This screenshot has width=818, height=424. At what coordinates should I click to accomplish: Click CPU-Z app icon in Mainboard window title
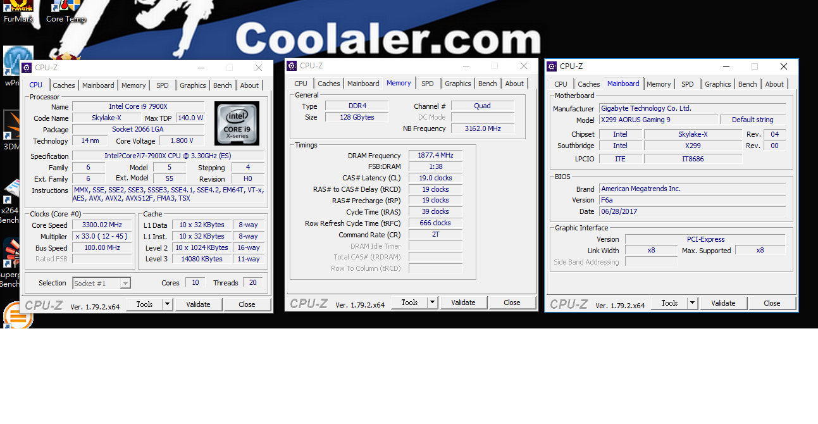tap(552, 66)
